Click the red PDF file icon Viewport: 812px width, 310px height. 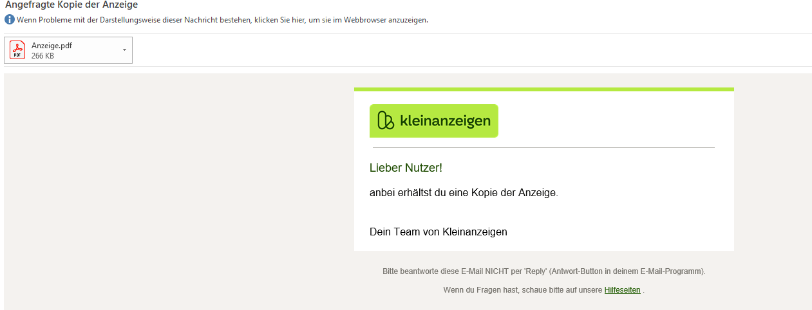click(17, 50)
